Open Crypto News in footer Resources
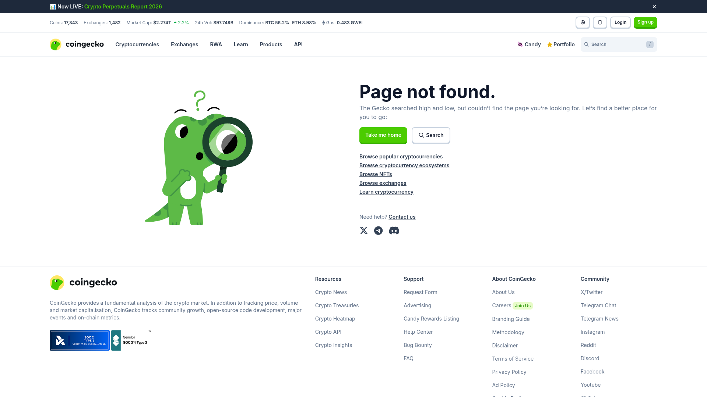 pyautogui.click(x=331, y=292)
